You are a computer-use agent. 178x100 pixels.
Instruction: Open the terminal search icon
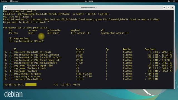164,7
